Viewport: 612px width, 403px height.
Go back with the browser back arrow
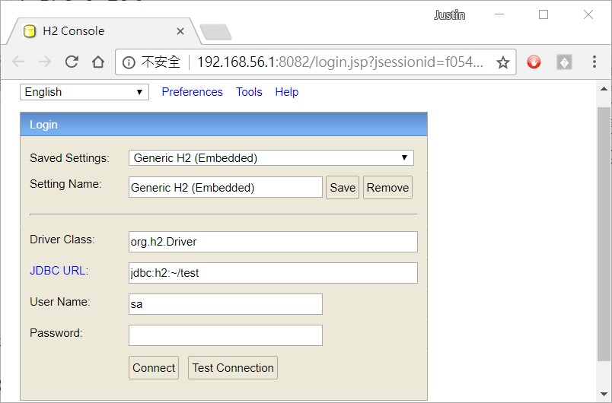point(18,62)
